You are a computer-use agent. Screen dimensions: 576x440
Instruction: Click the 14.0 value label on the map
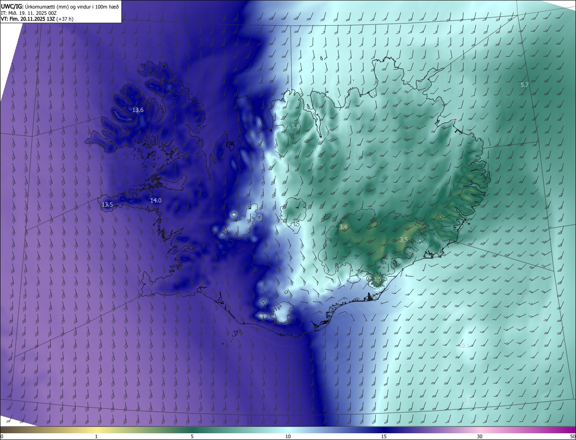[156, 201]
